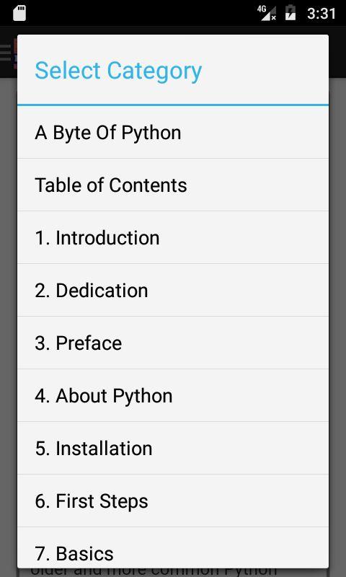
Task: Go to the 3. Preface chapter
Action: coord(173,343)
